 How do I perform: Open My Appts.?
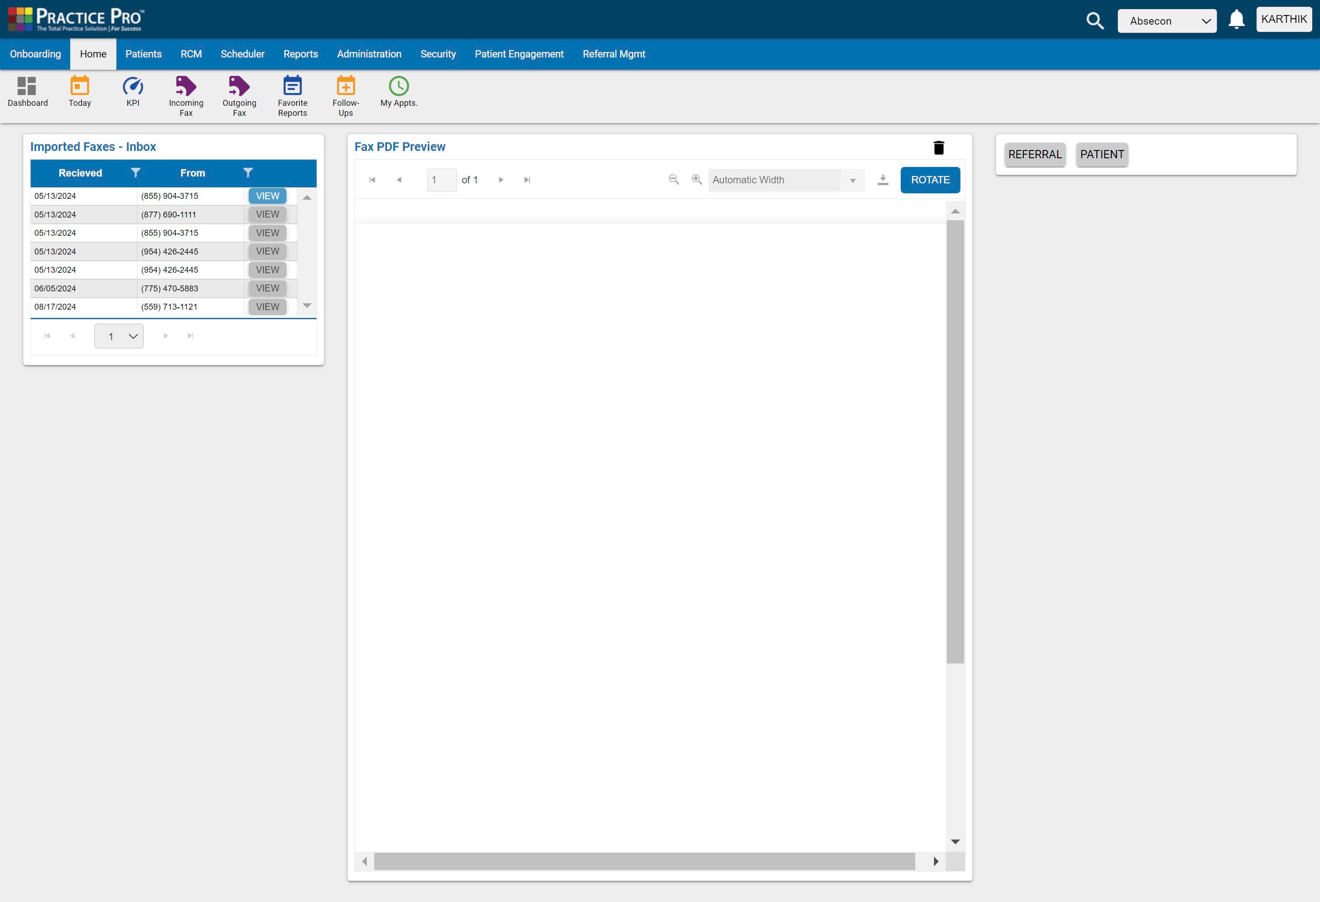398,91
